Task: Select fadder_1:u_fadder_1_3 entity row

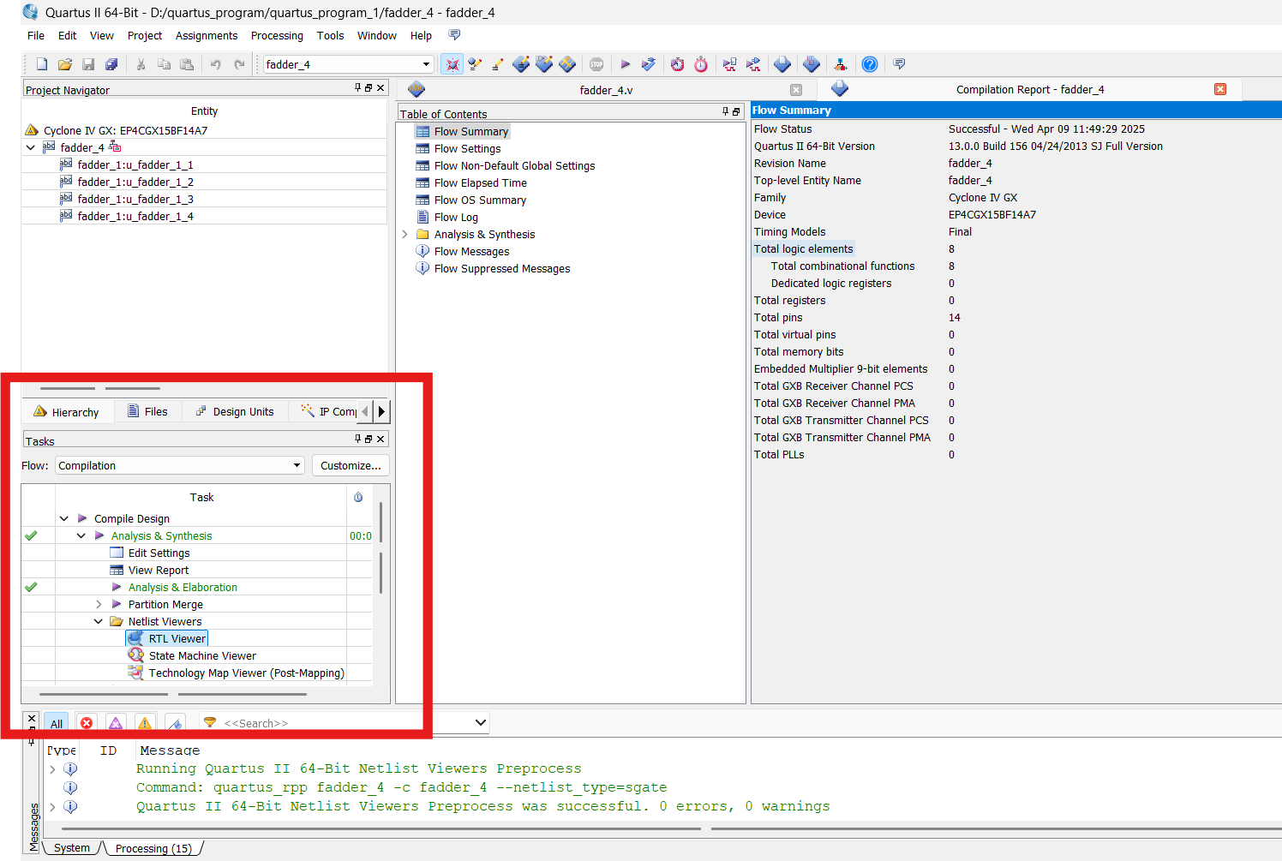Action: pyautogui.click(x=204, y=199)
